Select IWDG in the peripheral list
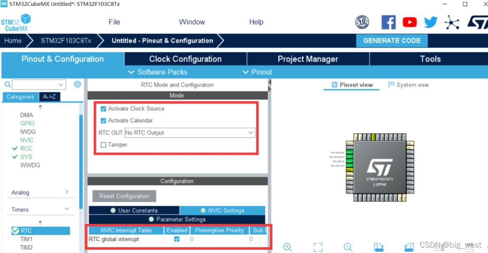488x253 pixels. pyautogui.click(x=28, y=132)
